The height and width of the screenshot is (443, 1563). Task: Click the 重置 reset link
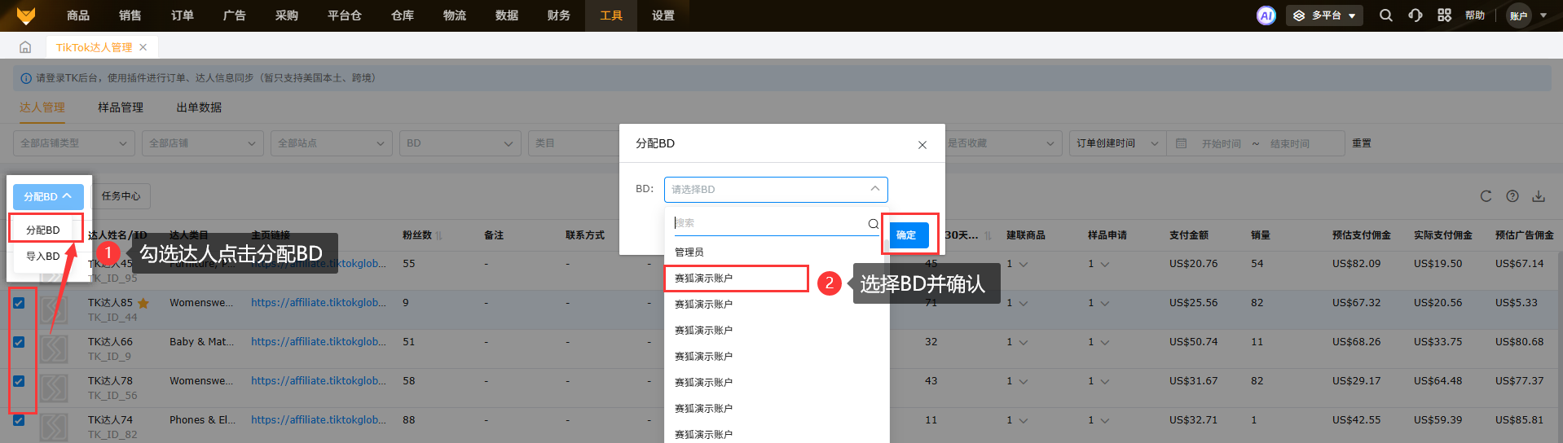(x=1362, y=143)
